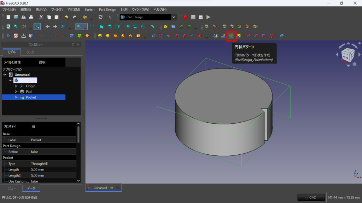Image resolution: width=362 pixels, height=203 pixels.
Task: Save the document using the toolbar
Action: click(x=24, y=17)
